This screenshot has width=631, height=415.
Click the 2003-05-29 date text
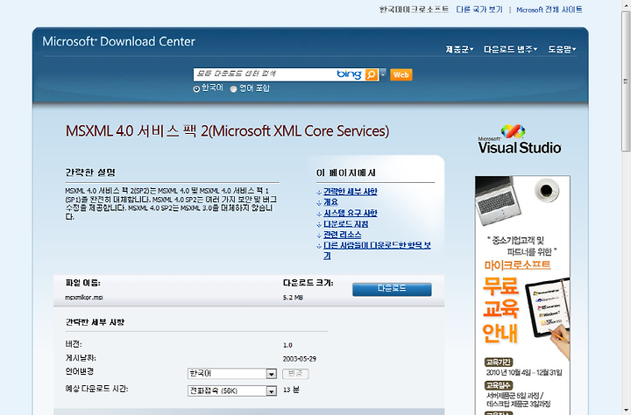(300, 359)
